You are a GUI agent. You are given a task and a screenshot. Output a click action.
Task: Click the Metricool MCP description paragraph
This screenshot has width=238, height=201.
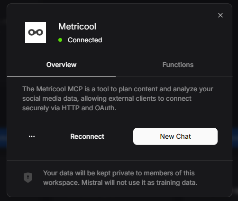[118, 98]
